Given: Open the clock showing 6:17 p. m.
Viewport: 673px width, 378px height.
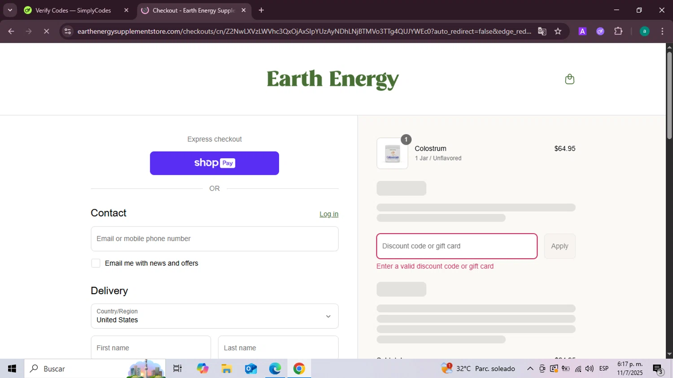Looking at the screenshot, I should pos(630,369).
